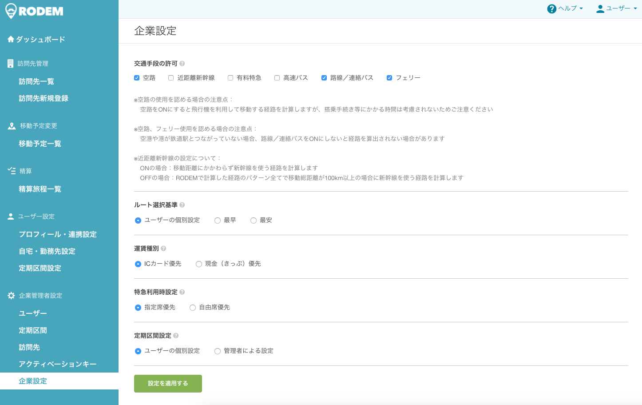
Task: Click help icon next to 運賃種別
Action: (x=163, y=249)
